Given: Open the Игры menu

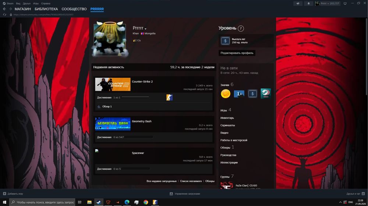Looking at the screenshot, I should click(x=36, y=4).
